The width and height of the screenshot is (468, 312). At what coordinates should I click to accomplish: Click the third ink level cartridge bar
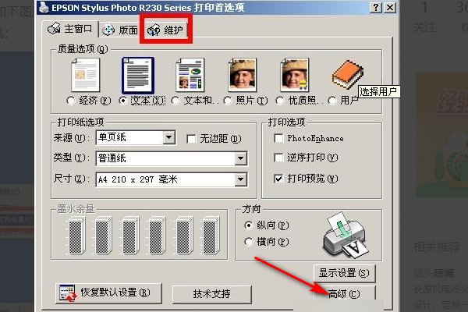(x=130, y=236)
